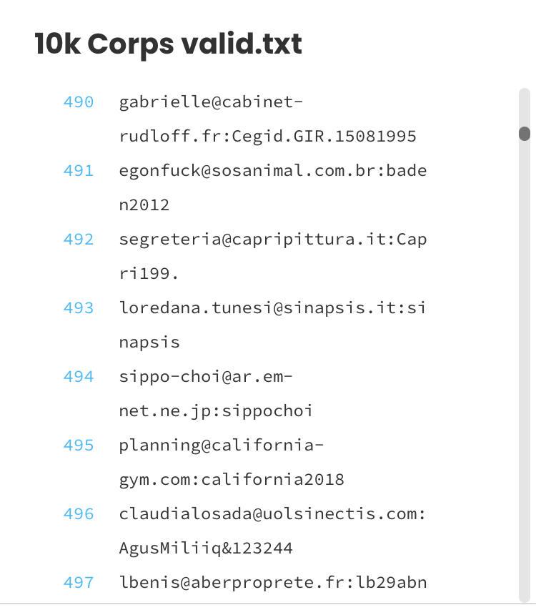Click the vertical scrollbar thumb
The height and width of the screenshot is (610, 536).
(x=525, y=134)
